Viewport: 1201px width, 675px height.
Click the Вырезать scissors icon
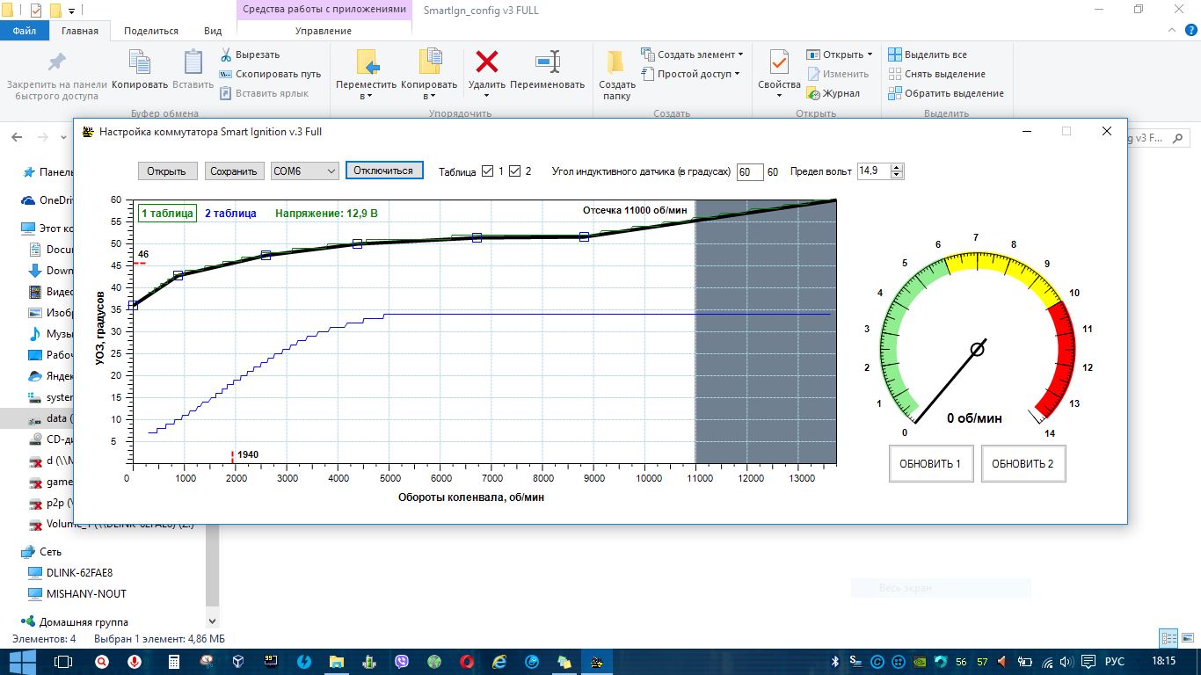coord(226,54)
